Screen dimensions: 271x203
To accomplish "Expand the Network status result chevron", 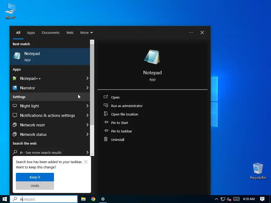I will tap(87, 134).
